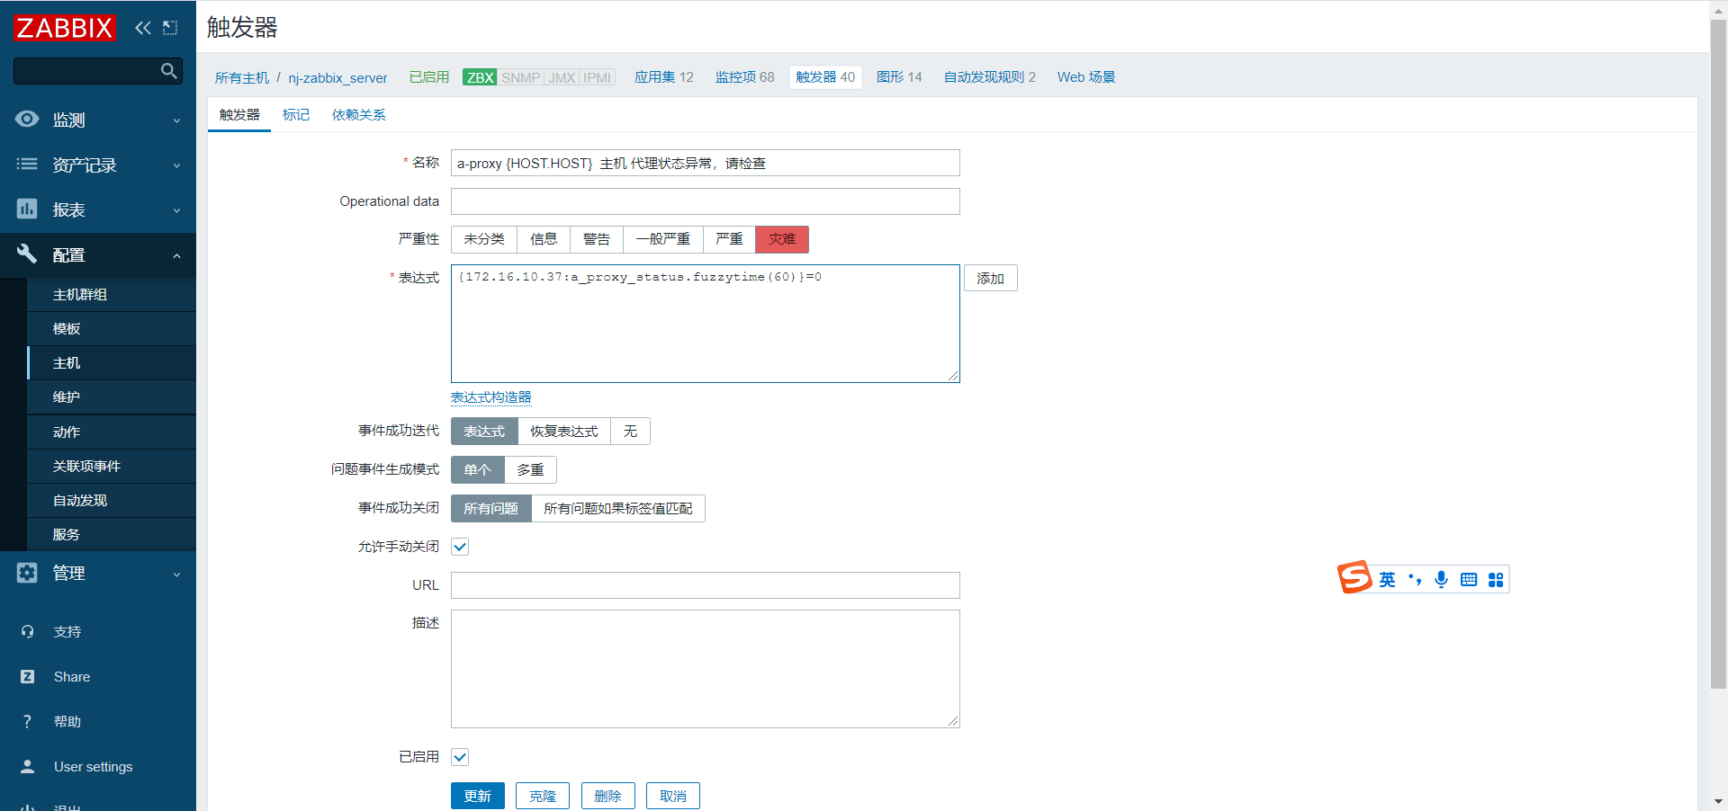This screenshot has height=811, width=1728.
Task: Set severity to 一般严重
Action: (662, 239)
